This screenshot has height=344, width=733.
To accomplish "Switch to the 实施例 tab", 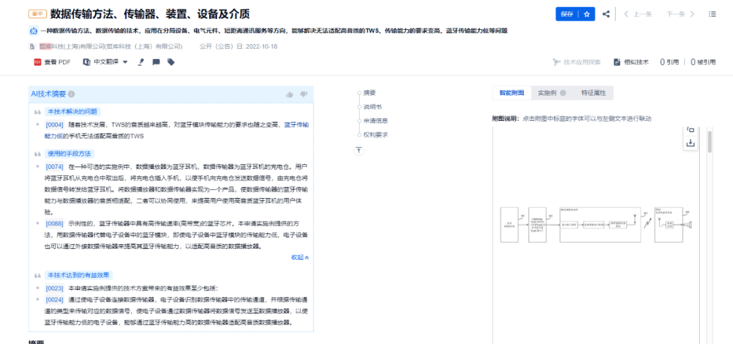I will click(552, 93).
